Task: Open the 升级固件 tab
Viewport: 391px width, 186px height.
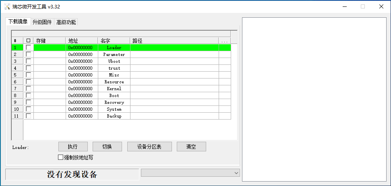Action: tap(42, 22)
